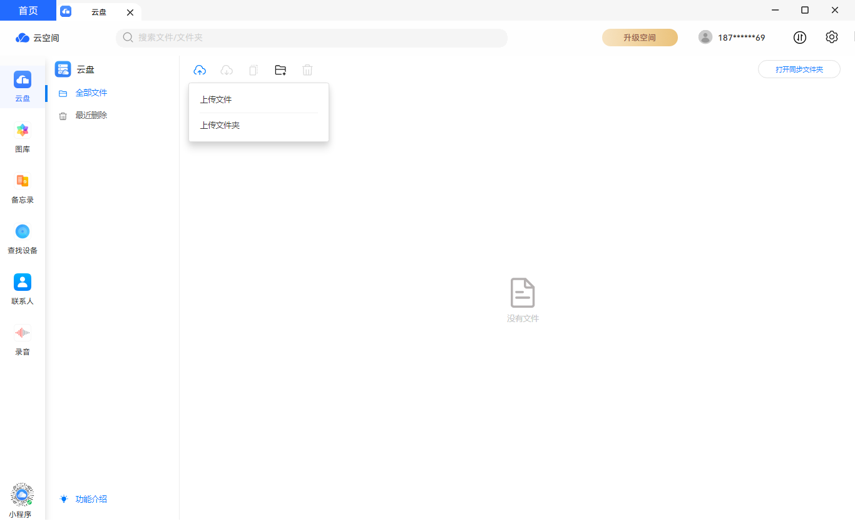This screenshot has height=521, width=855.
Task: Click the user avatar icon
Action: click(x=705, y=38)
